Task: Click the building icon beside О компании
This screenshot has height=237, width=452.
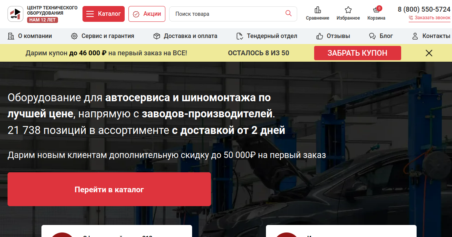Action: pos(11,36)
